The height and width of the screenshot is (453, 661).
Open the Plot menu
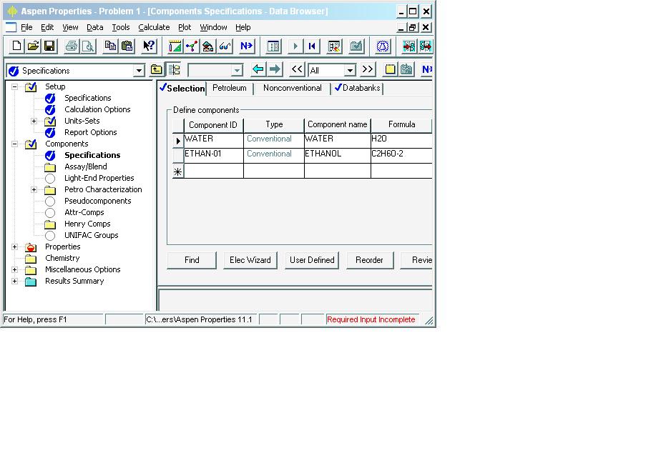point(185,27)
